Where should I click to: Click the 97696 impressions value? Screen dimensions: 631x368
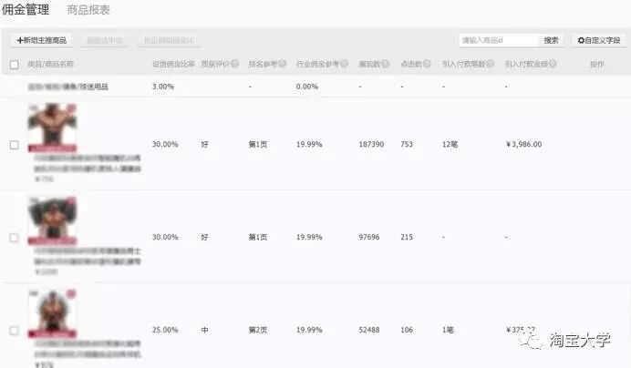click(x=369, y=237)
